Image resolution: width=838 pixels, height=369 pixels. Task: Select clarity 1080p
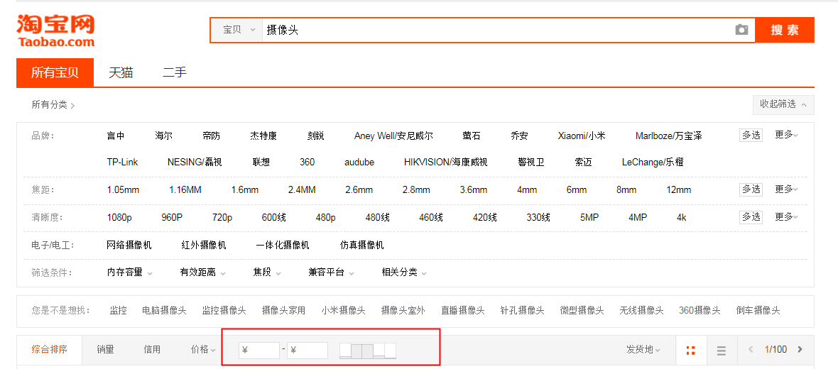119,217
